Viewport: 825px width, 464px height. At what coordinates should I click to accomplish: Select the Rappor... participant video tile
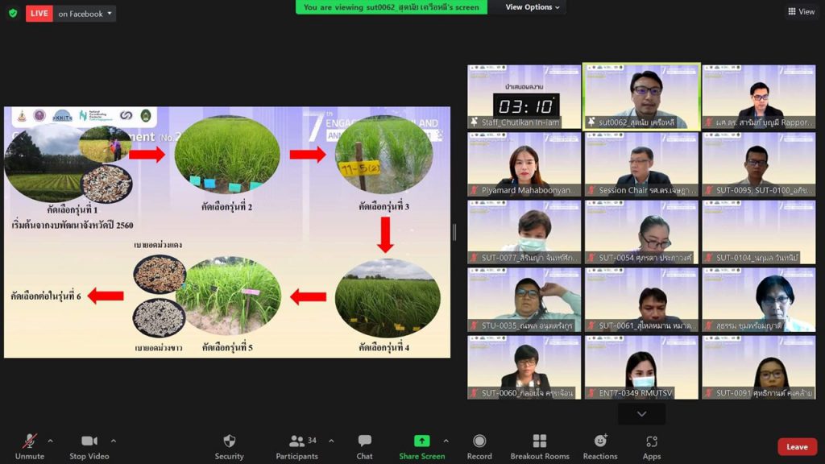[x=759, y=97]
